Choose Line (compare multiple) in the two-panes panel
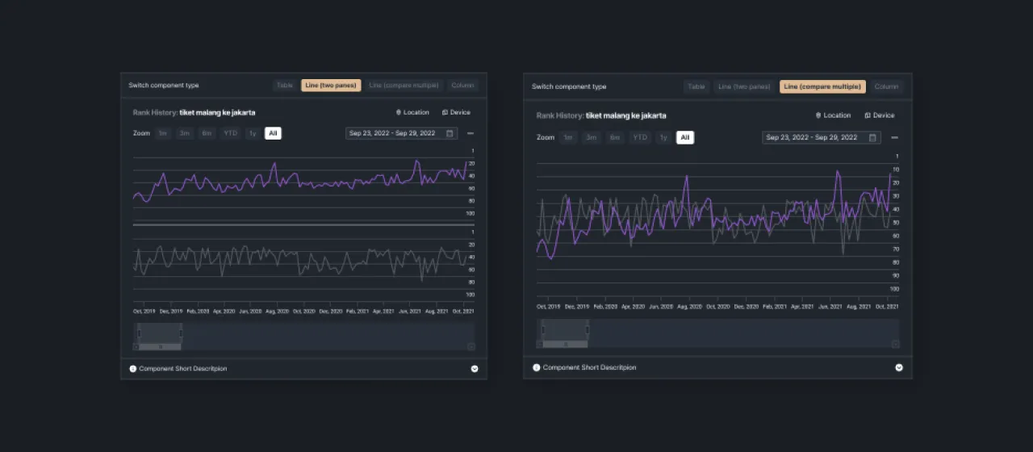The height and width of the screenshot is (452, 1033). click(404, 85)
